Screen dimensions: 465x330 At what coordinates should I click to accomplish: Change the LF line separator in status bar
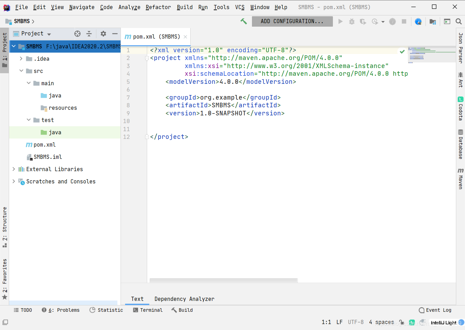pyautogui.click(x=340, y=322)
